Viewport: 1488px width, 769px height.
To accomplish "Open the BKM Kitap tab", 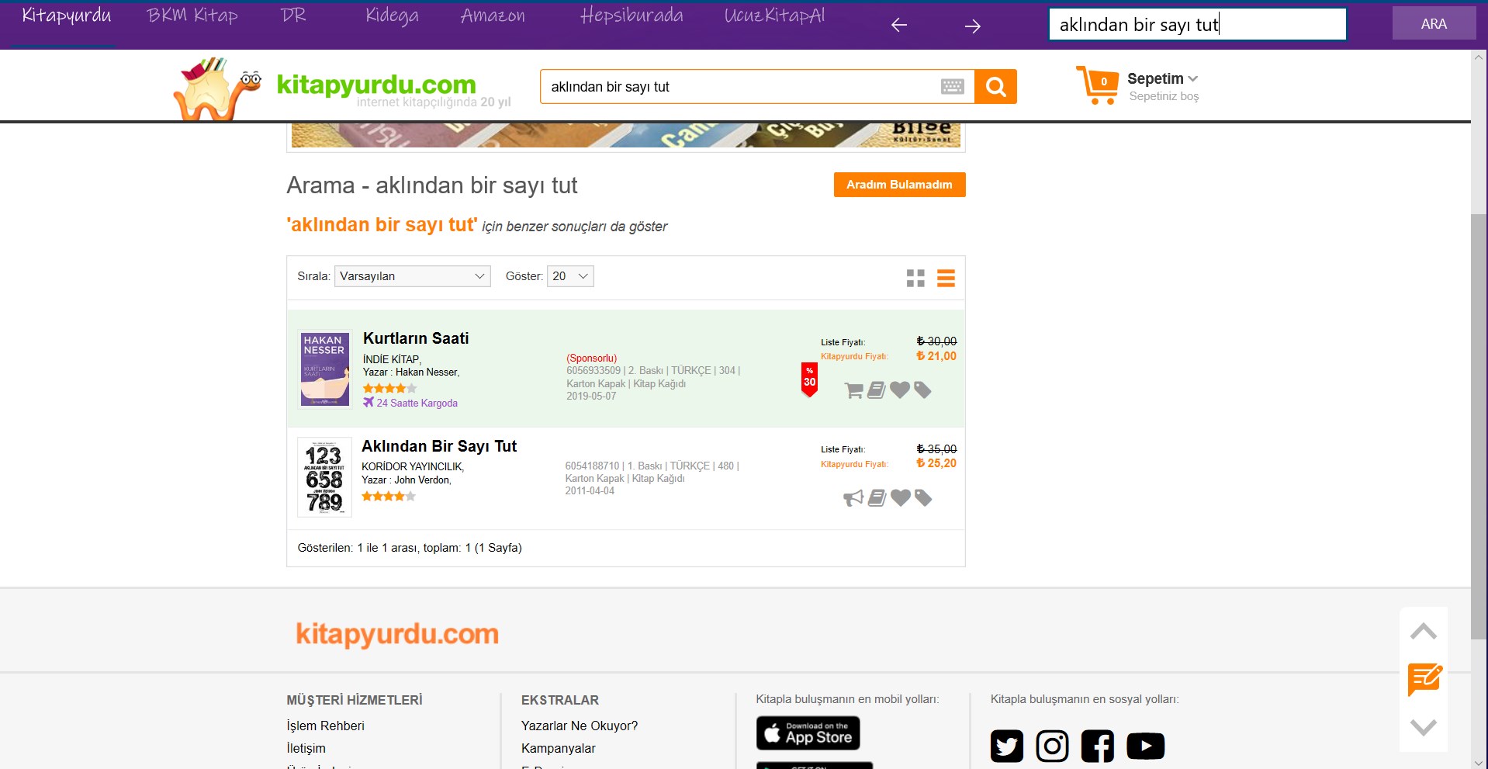I will (192, 16).
